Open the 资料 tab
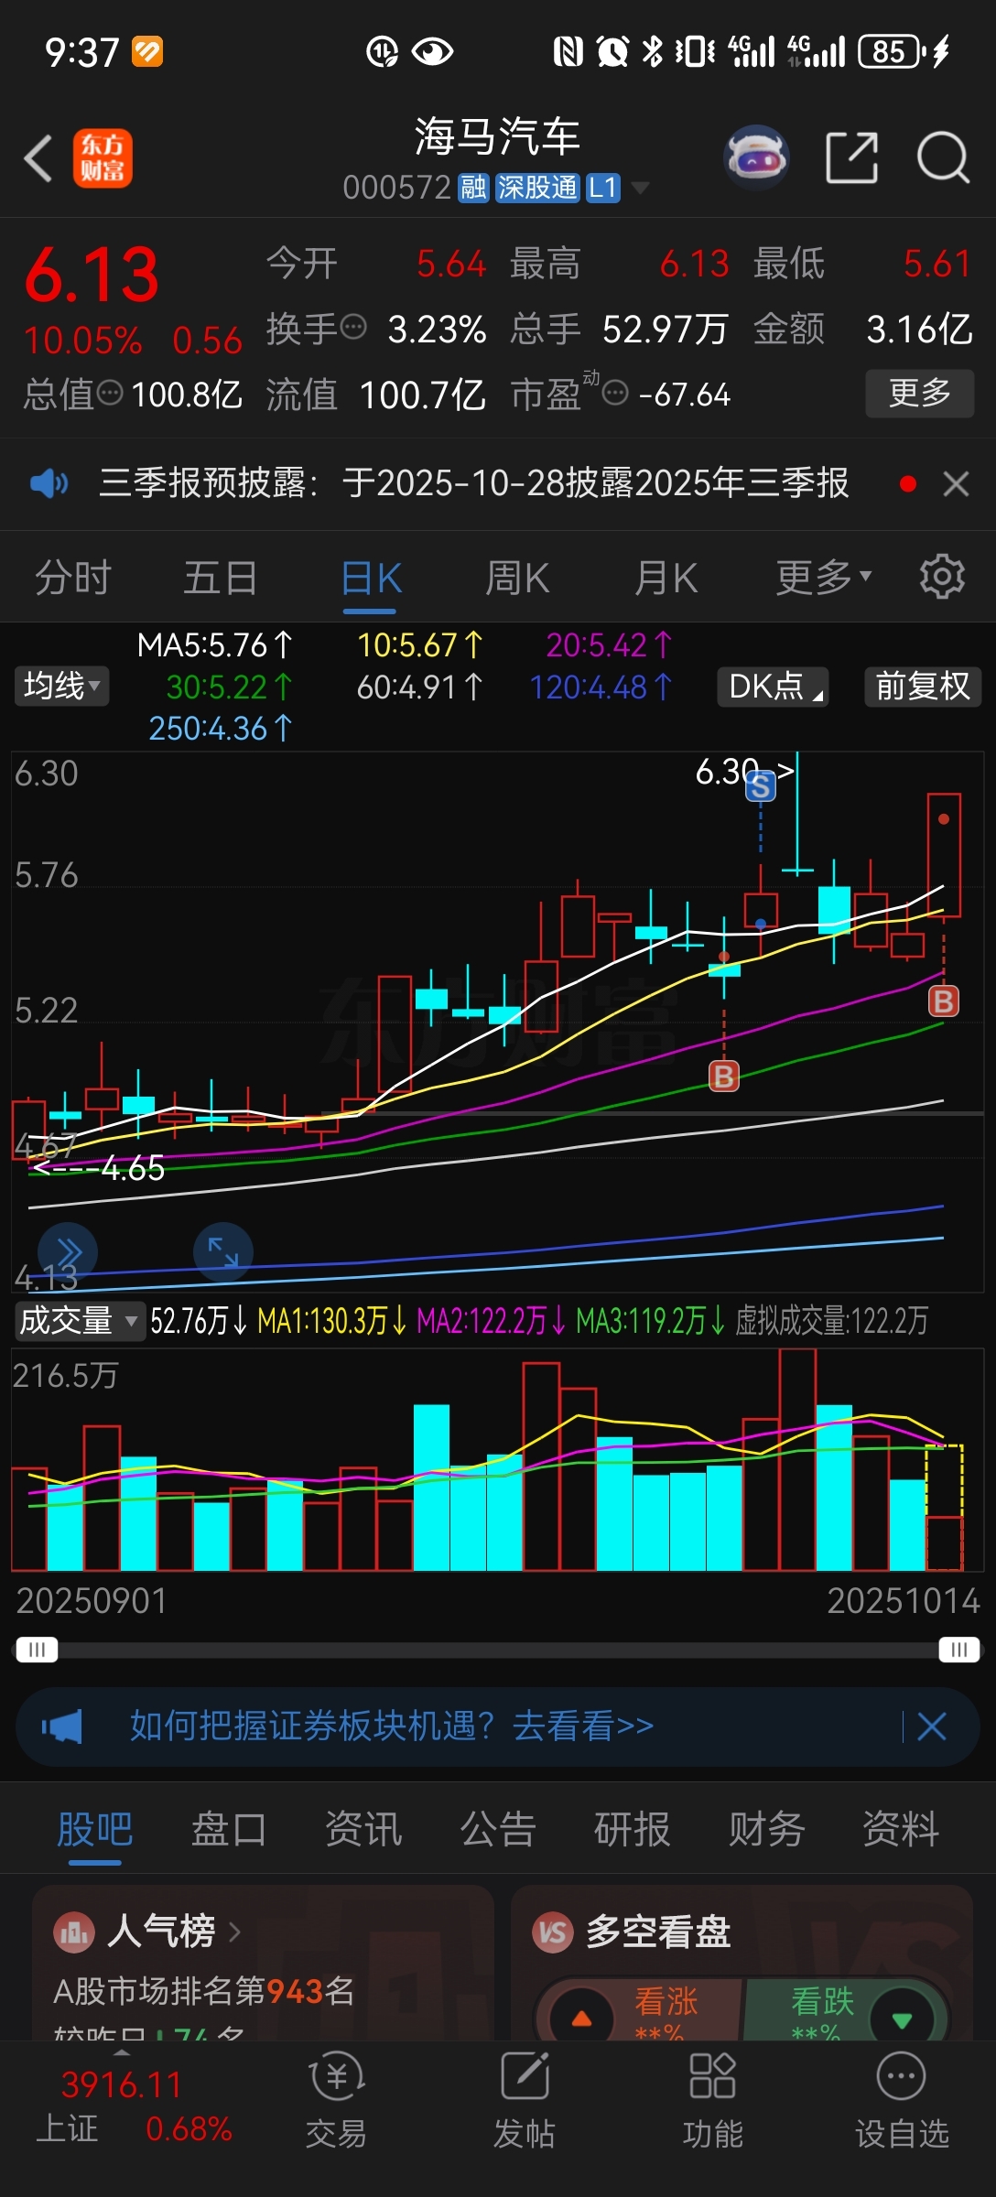The width and height of the screenshot is (996, 2197). pos(902,1830)
